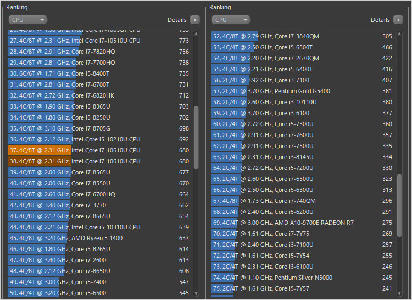Select row 40 Core i7-8550U
Image resolution: width=412 pixels, height=300 pixels.
pos(100,183)
